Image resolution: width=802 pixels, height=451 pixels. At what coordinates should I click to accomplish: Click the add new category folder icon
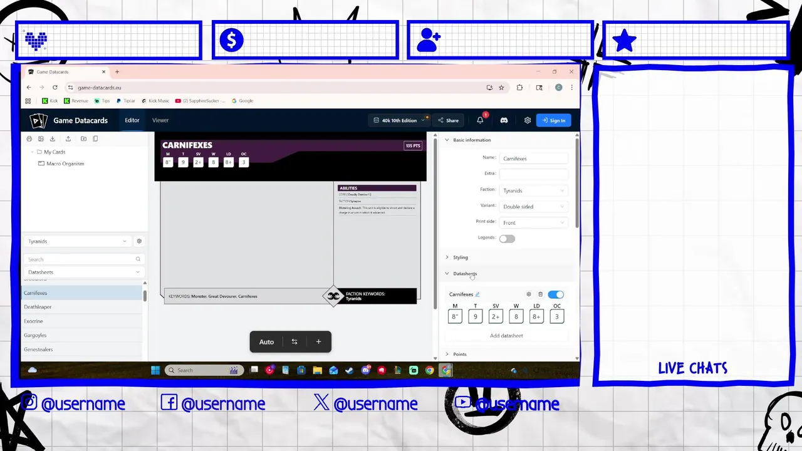[83, 138]
